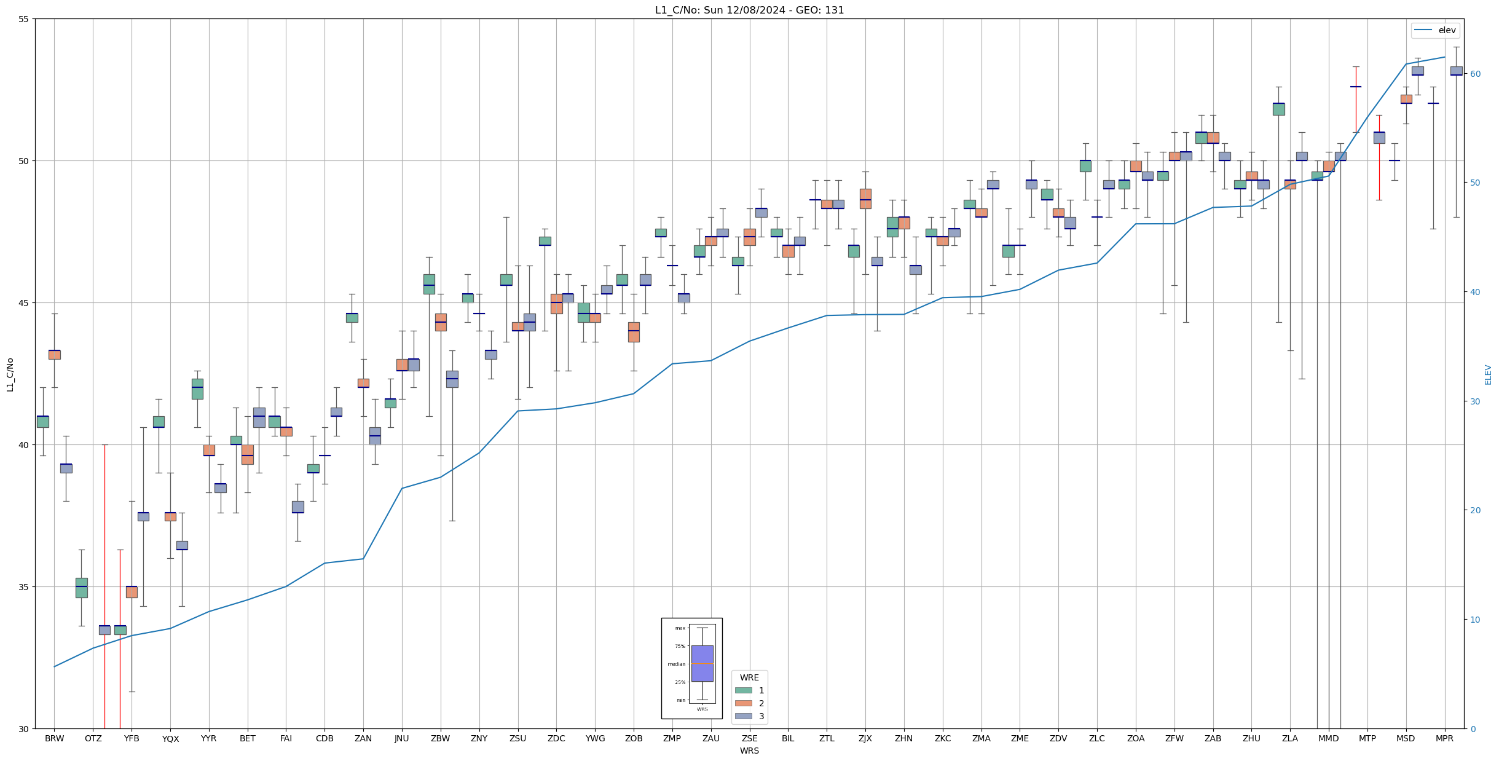
Task: Click the 10 tick on right axis
Action: pyautogui.click(x=1475, y=620)
